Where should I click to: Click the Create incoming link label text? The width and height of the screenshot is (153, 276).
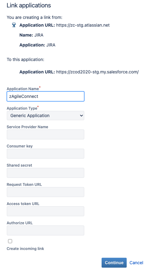pyautogui.click(x=25, y=249)
